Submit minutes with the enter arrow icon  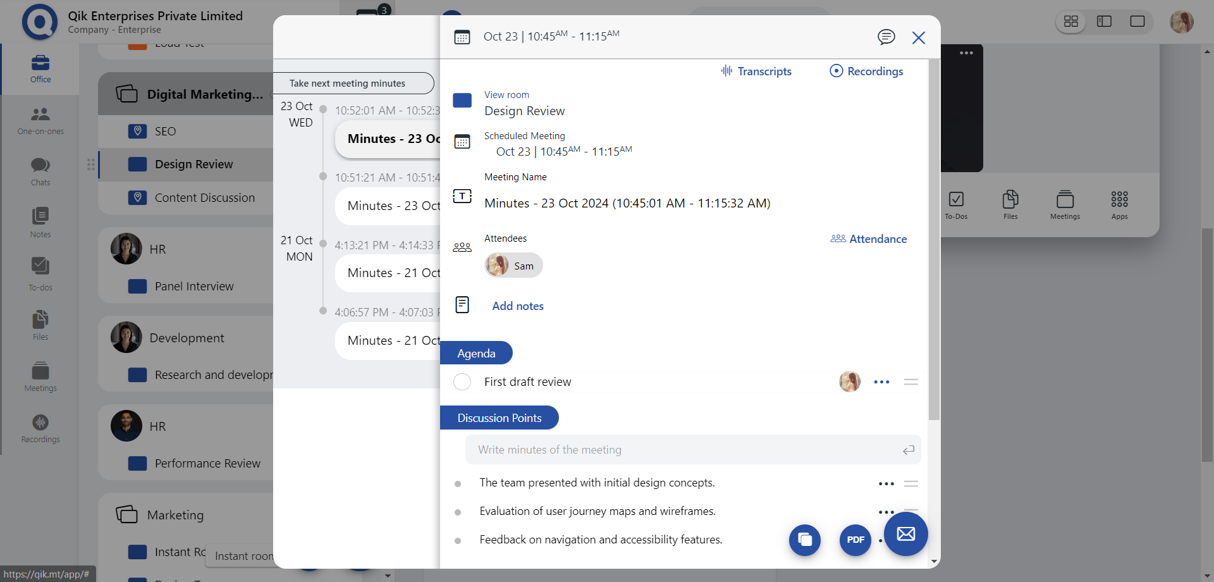(909, 450)
